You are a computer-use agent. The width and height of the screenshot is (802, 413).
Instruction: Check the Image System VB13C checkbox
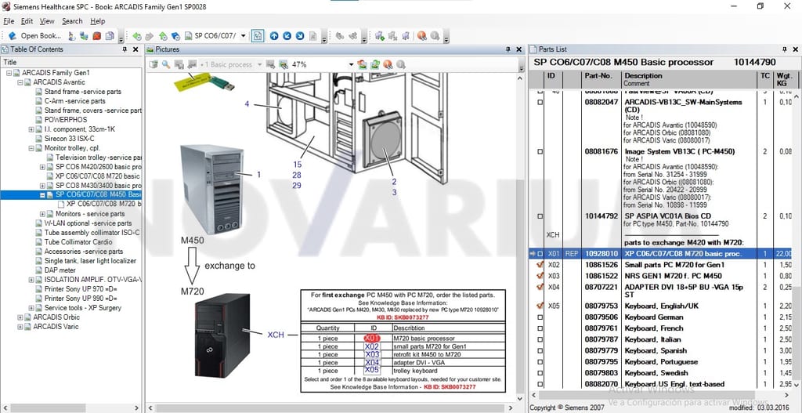pyautogui.click(x=540, y=151)
